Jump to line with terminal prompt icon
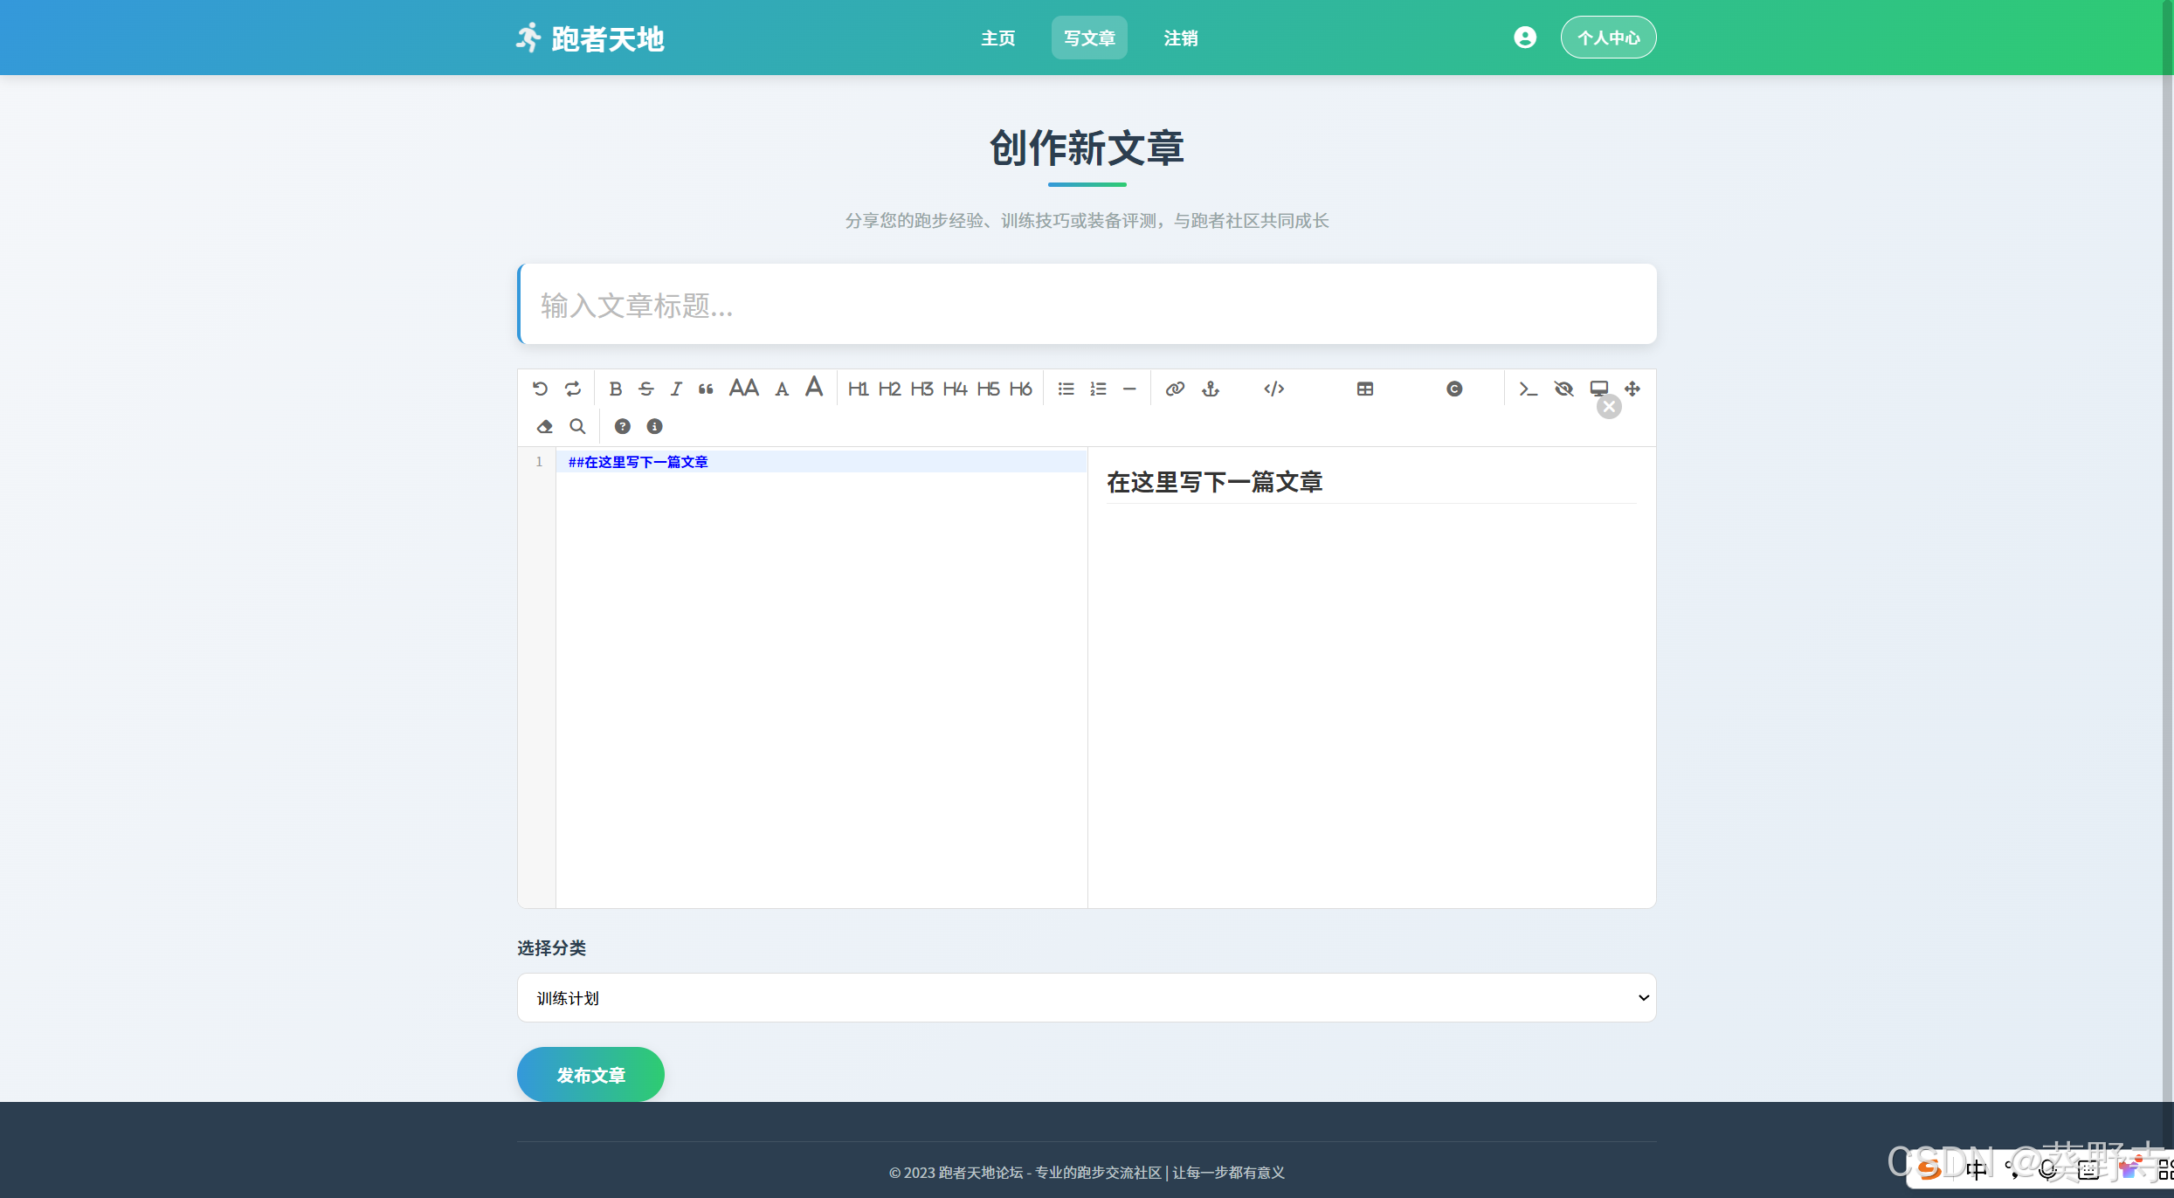Viewport: 2174px width, 1198px height. pyautogui.click(x=1527, y=389)
